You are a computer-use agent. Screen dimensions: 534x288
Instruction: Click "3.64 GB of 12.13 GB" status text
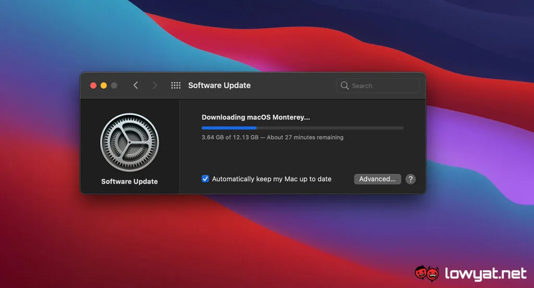coord(230,137)
